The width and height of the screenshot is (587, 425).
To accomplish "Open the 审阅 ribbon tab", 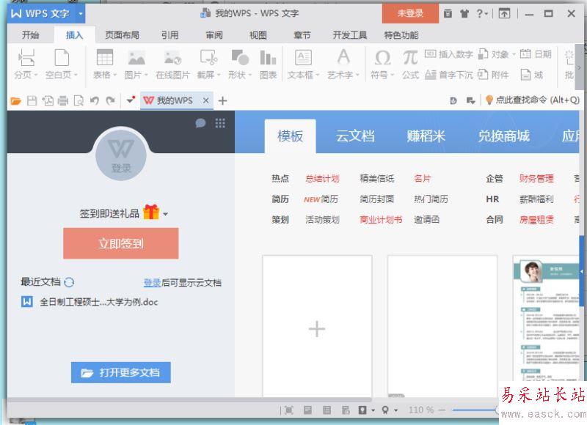I will click(214, 35).
